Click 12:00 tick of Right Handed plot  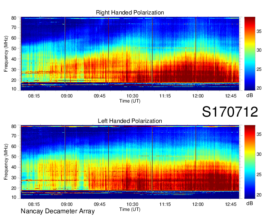pyautogui.click(x=198, y=96)
